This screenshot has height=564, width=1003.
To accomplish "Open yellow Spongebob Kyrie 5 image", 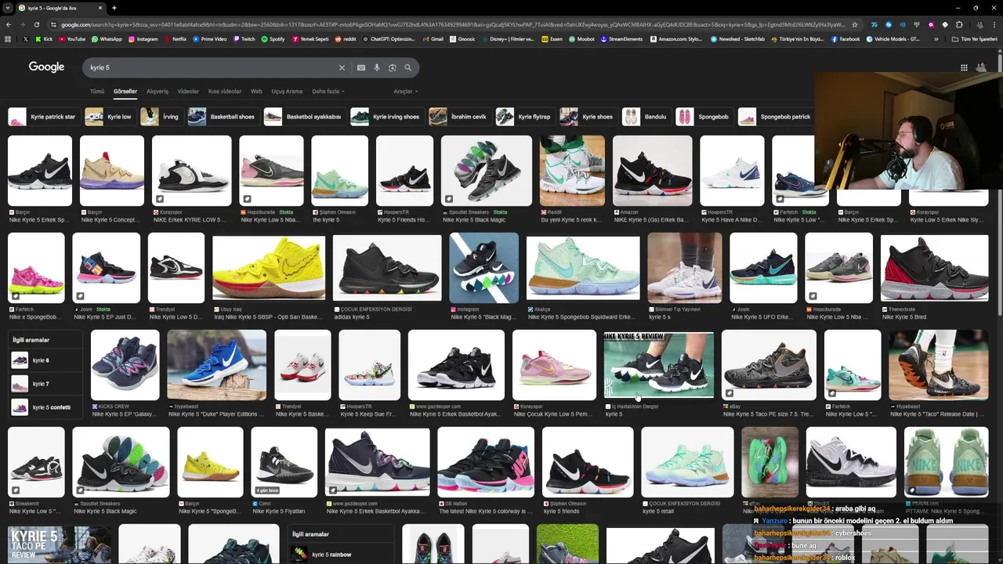I will pyautogui.click(x=269, y=267).
